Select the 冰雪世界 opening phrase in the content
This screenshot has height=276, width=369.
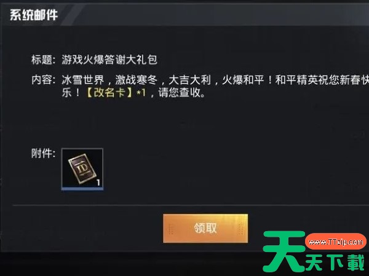(83, 80)
